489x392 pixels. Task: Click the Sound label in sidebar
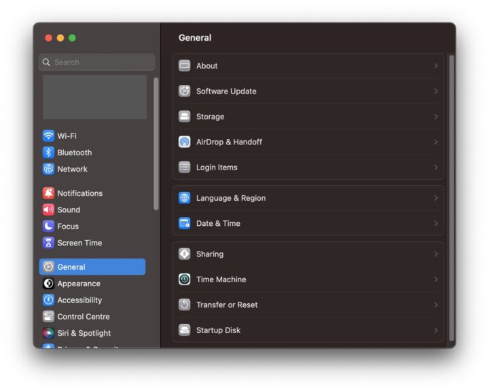point(69,210)
